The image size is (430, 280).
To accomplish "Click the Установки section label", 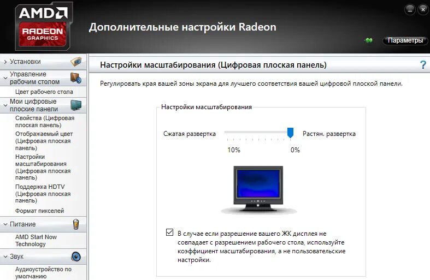I will (x=25, y=62).
